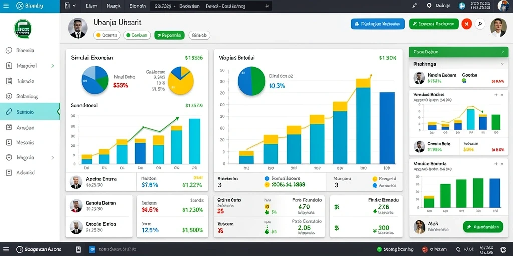Click the red circular X button in header

click(466, 24)
